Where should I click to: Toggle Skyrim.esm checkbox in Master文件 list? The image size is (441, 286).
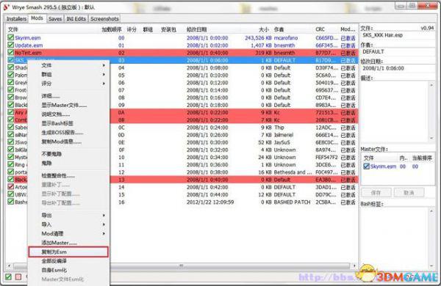point(366,166)
